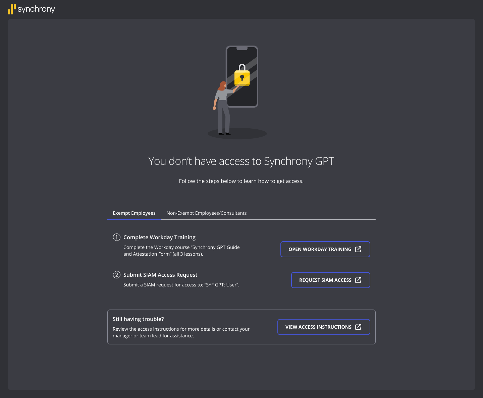The image size is (483, 398).
Task: Click the "Submit SIAM Access Request" heading
Action: click(x=160, y=275)
